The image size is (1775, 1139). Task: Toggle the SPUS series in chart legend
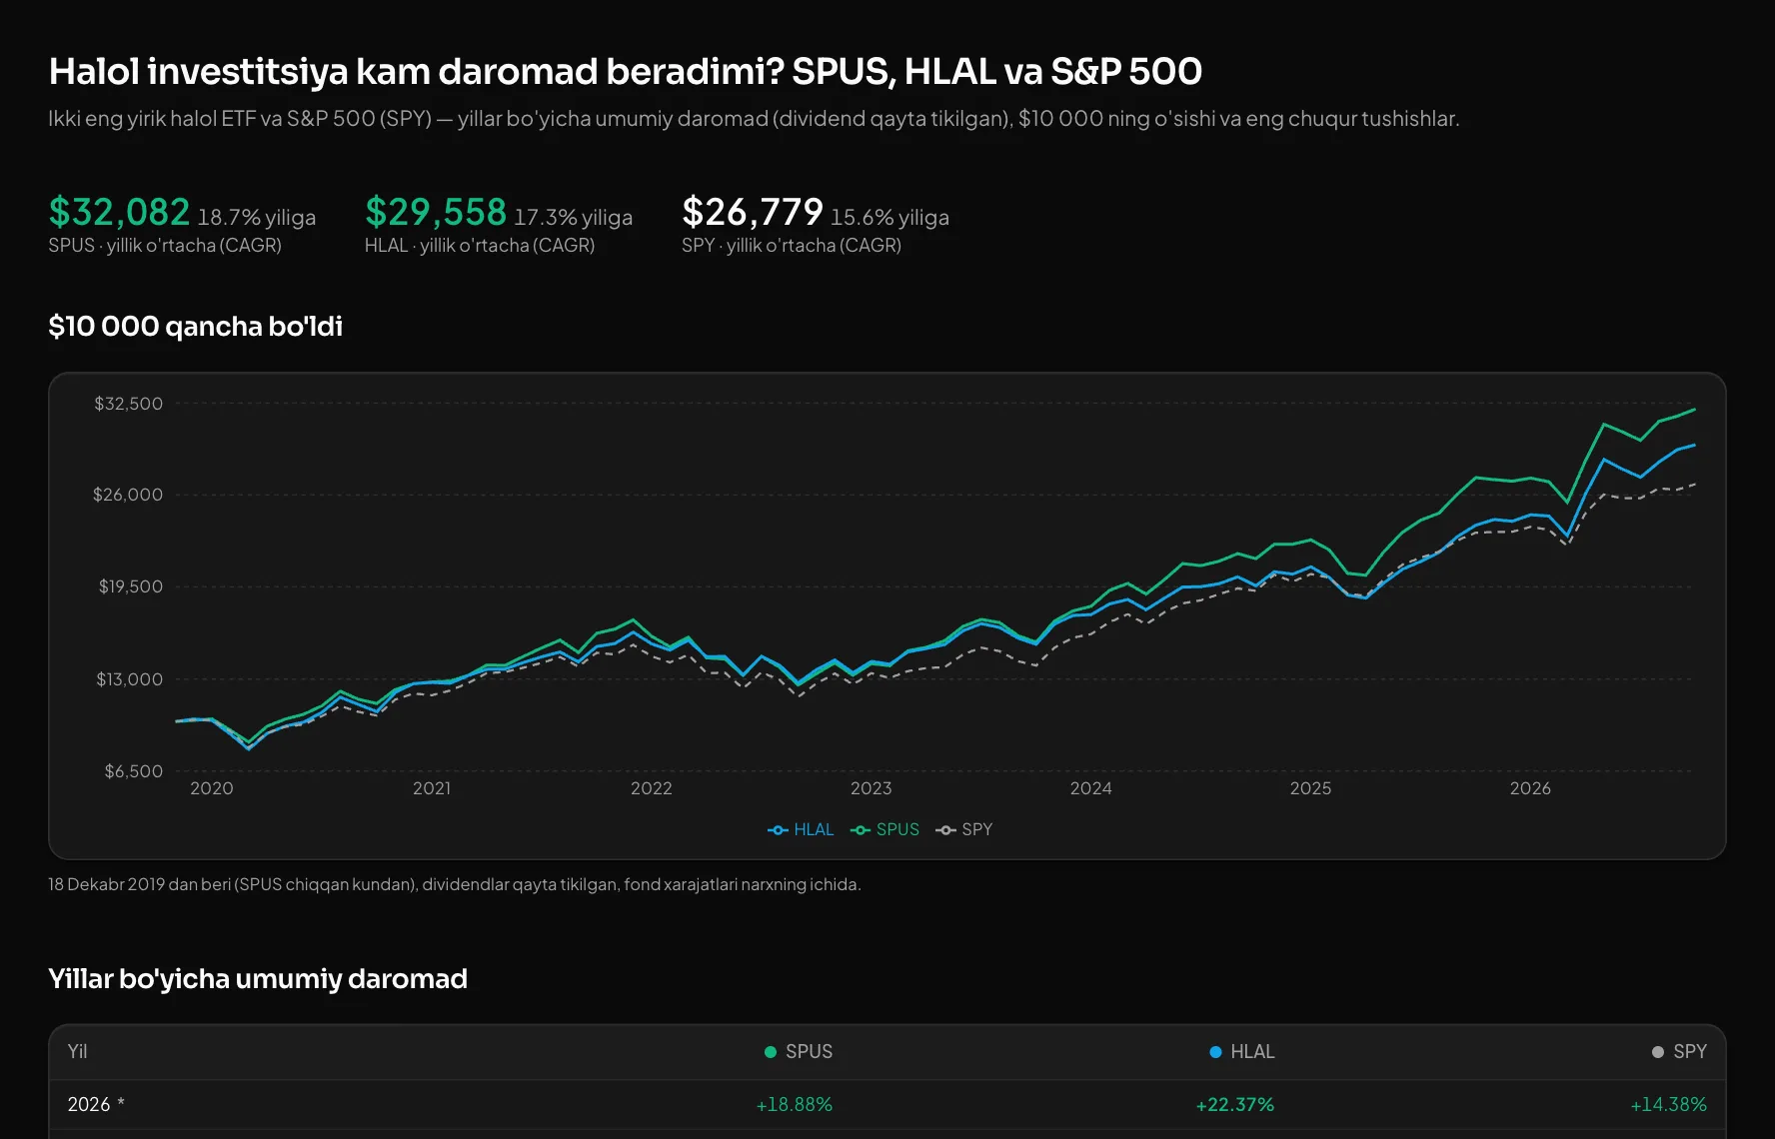(885, 829)
